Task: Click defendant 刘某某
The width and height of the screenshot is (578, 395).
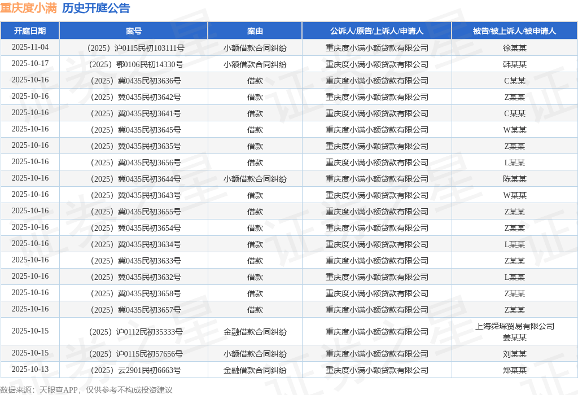Action: pyautogui.click(x=515, y=354)
